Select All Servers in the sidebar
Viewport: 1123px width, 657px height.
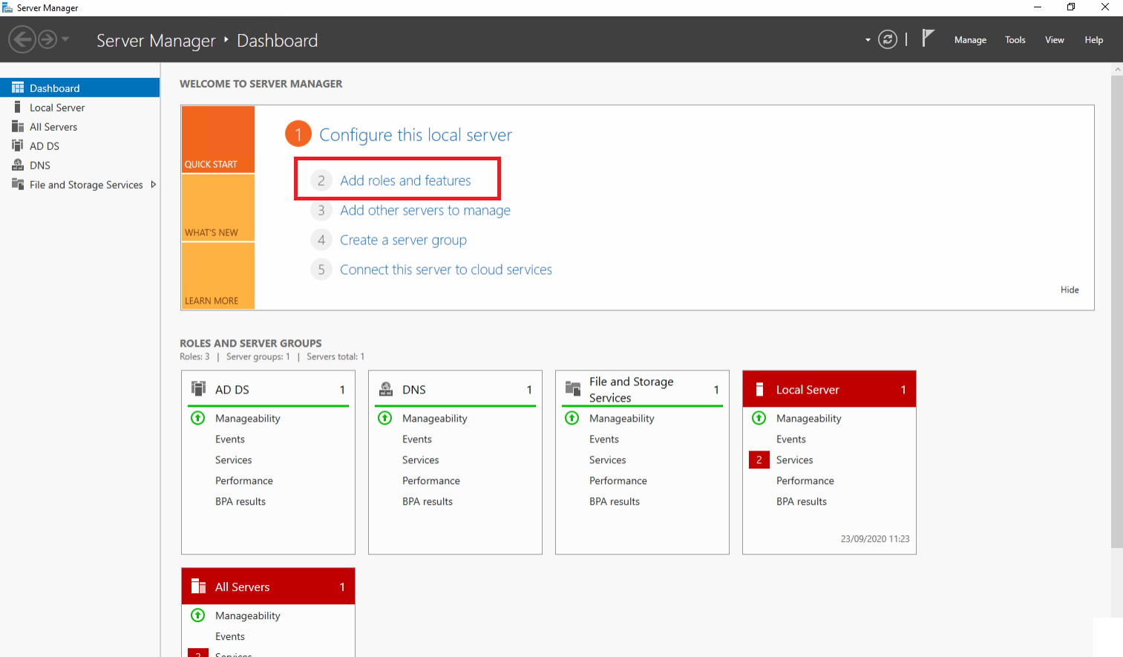(x=79, y=127)
